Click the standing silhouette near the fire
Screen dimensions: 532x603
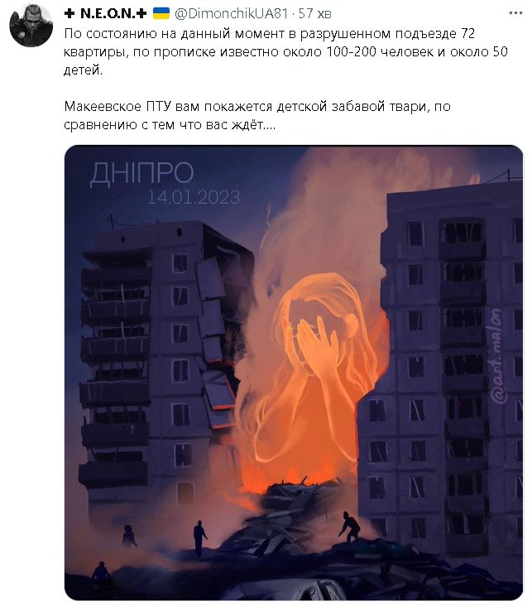(199, 538)
